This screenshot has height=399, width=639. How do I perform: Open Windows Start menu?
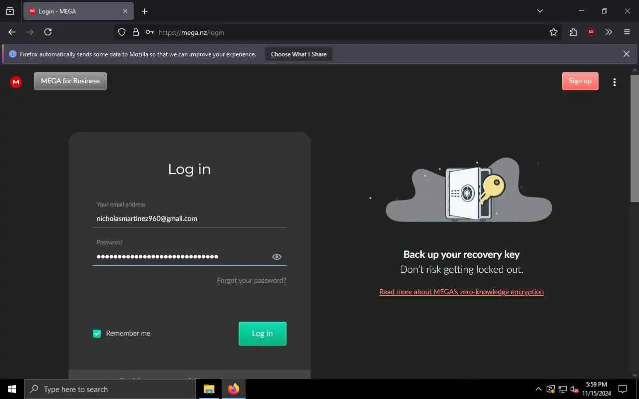(x=12, y=389)
